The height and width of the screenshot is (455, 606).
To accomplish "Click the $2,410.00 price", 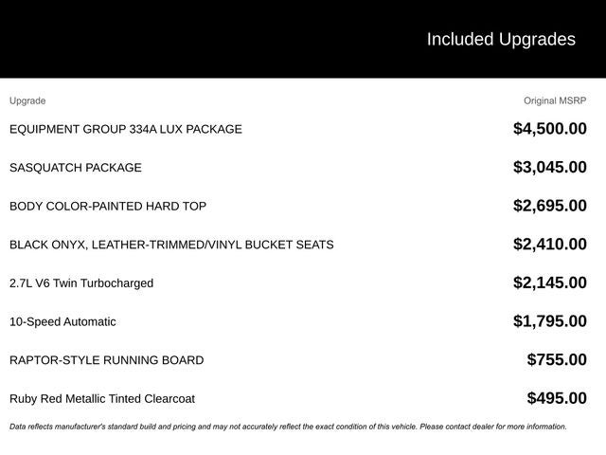I will tap(549, 245).
